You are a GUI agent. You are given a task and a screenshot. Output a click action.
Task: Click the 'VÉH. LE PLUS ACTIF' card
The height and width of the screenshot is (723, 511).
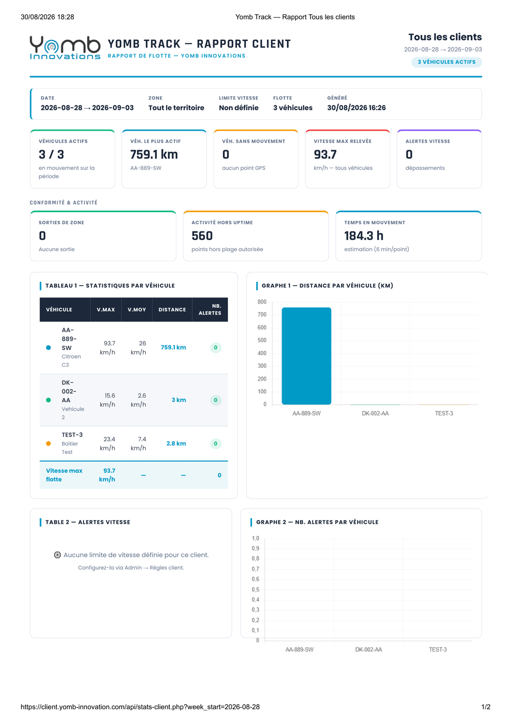(164, 159)
